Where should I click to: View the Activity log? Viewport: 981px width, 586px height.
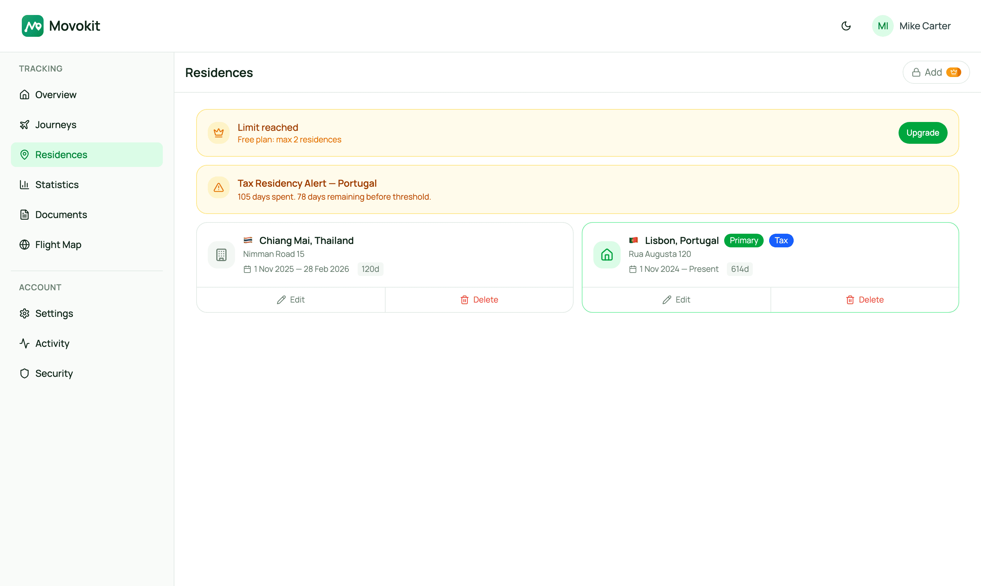(x=87, y=343)
